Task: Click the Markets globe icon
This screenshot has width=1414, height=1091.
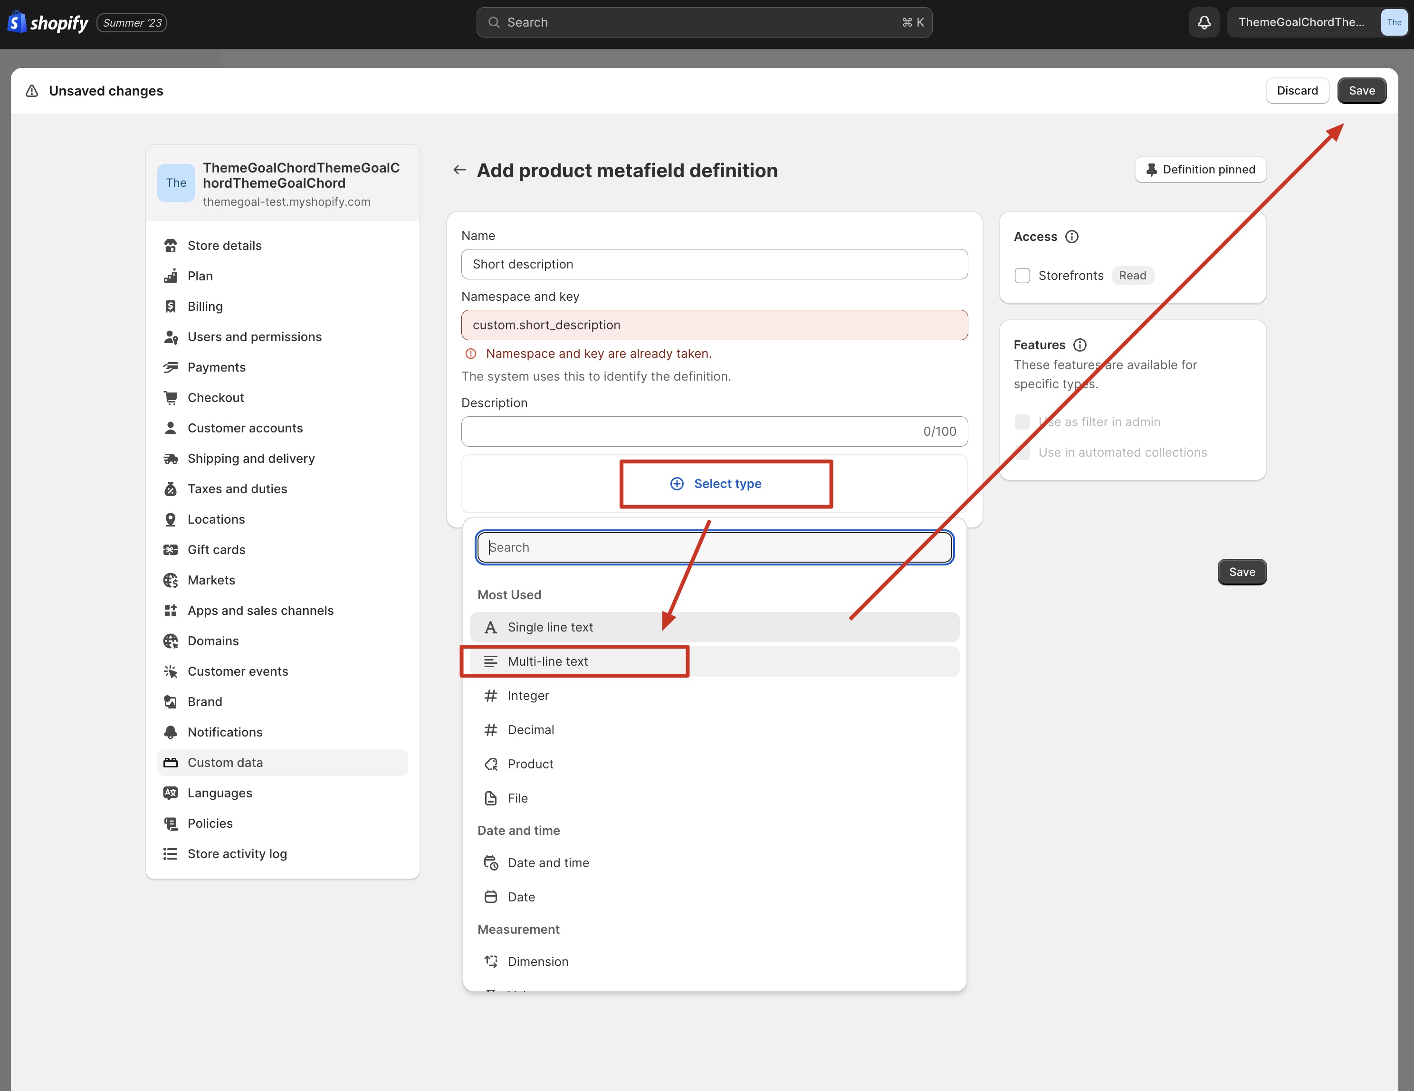Action: point(171,581)
